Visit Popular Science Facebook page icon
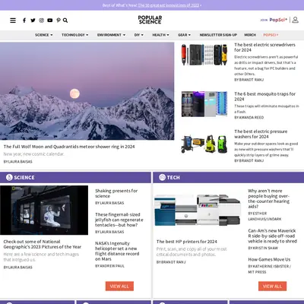 click(24, 21)
